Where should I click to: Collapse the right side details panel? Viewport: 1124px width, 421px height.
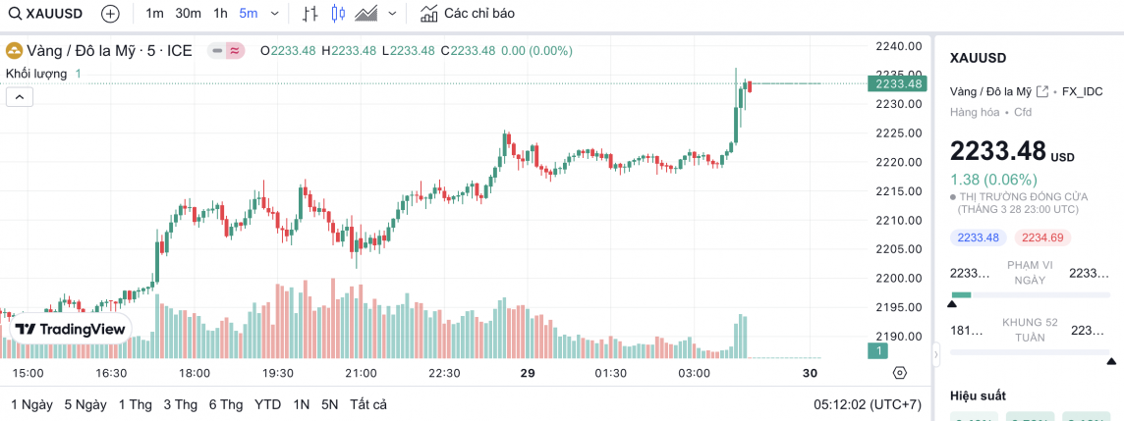click(936, 355)
